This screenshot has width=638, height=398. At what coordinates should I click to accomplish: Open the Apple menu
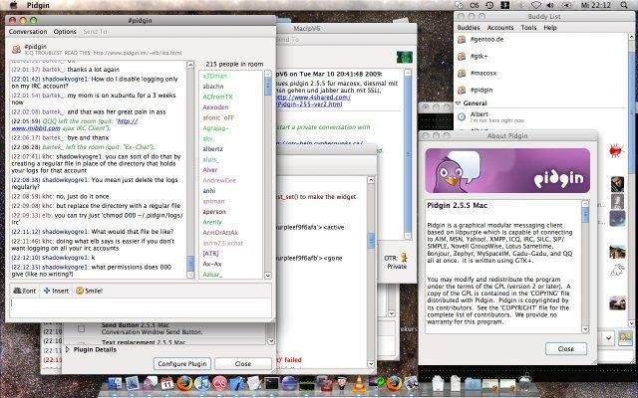click(13, 5)
